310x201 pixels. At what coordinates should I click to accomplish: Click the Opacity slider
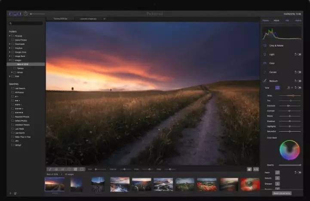pyautogui.click(x=290, y=165)
